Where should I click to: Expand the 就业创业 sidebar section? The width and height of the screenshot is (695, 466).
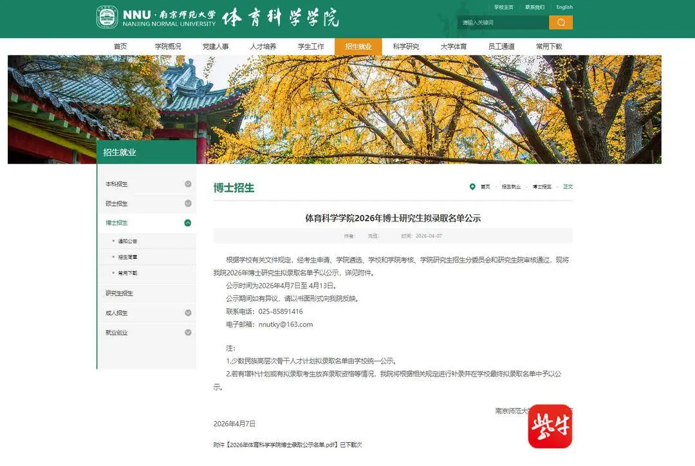pyautogui.click(x=187, y=333)
